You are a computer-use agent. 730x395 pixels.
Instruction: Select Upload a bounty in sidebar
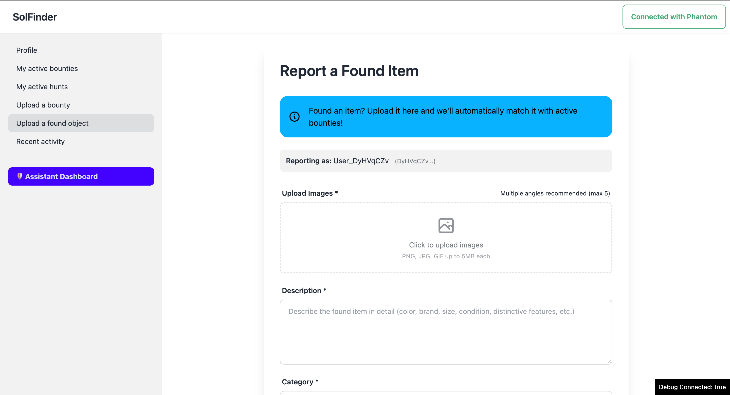click(x=43, y=105)
